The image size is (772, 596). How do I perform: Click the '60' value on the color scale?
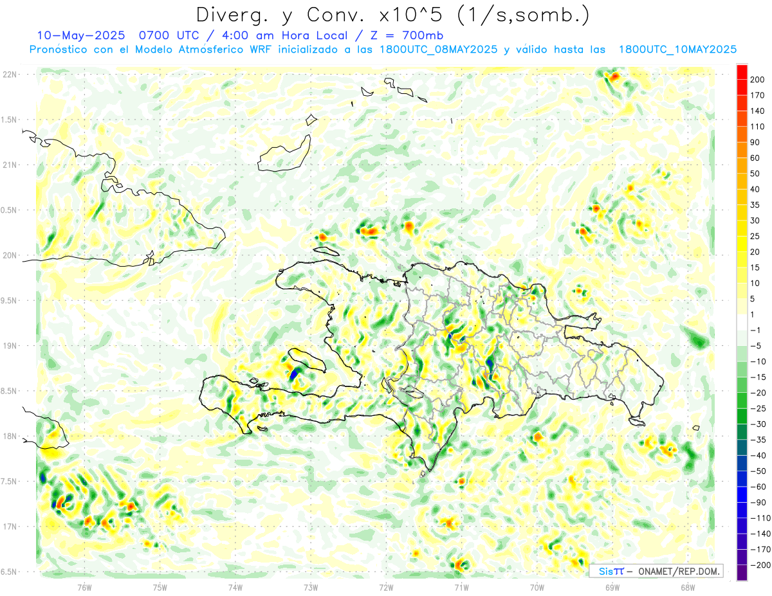755,158
